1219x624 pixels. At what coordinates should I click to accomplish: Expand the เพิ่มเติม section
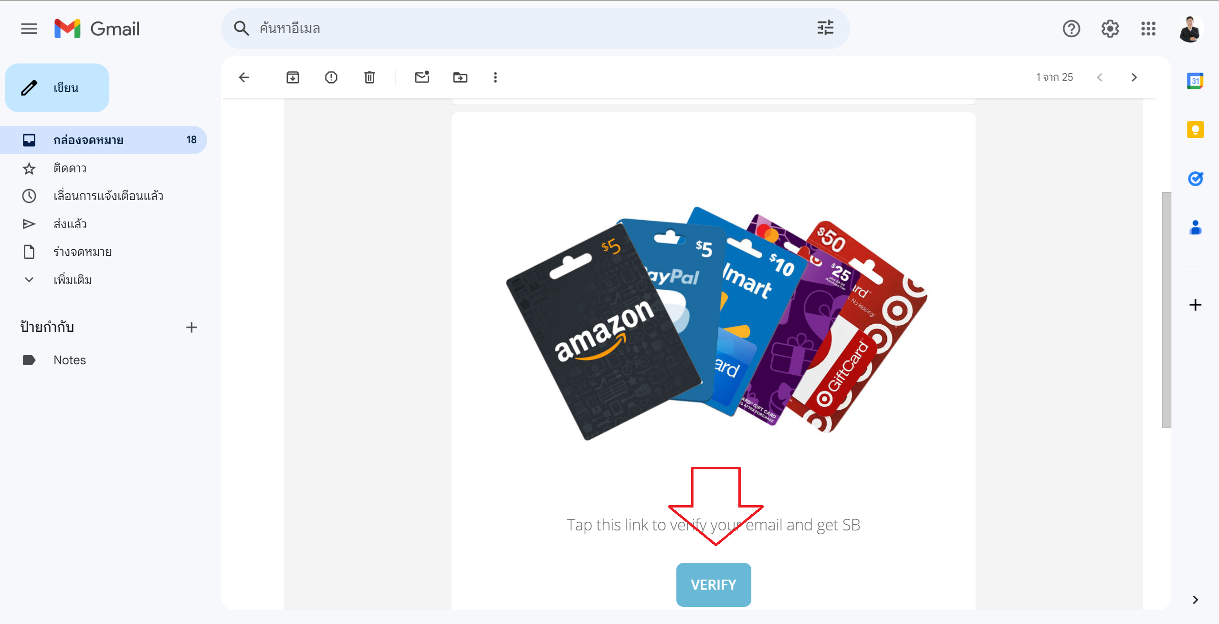point(72,279)
